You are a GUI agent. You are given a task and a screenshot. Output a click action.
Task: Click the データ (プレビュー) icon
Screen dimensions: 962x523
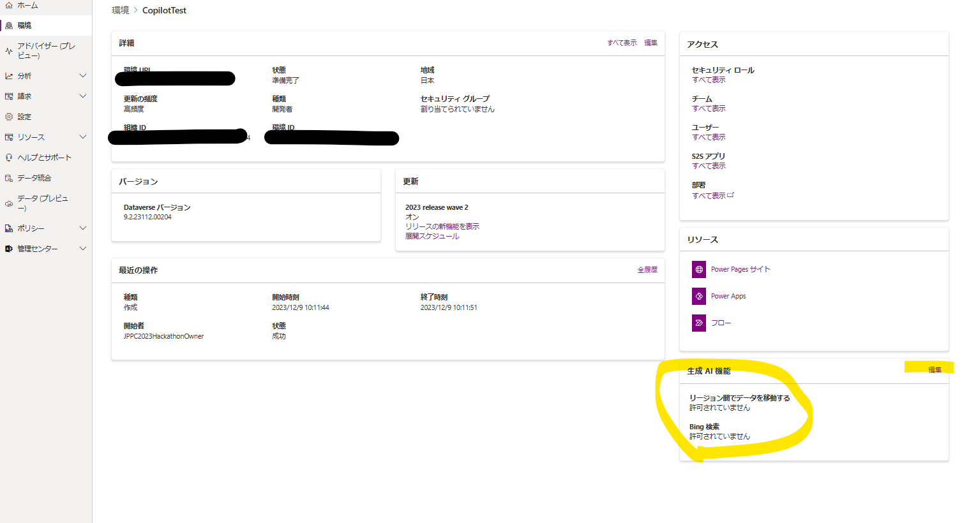pos(9,203)
